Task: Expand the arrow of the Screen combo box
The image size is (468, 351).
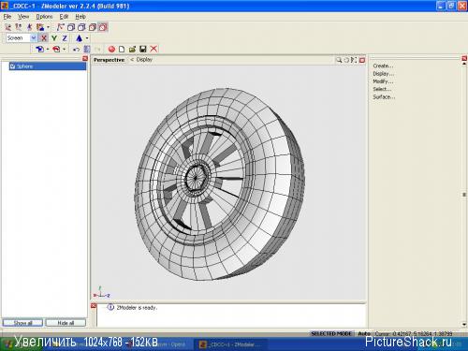Action: point(34,38)
